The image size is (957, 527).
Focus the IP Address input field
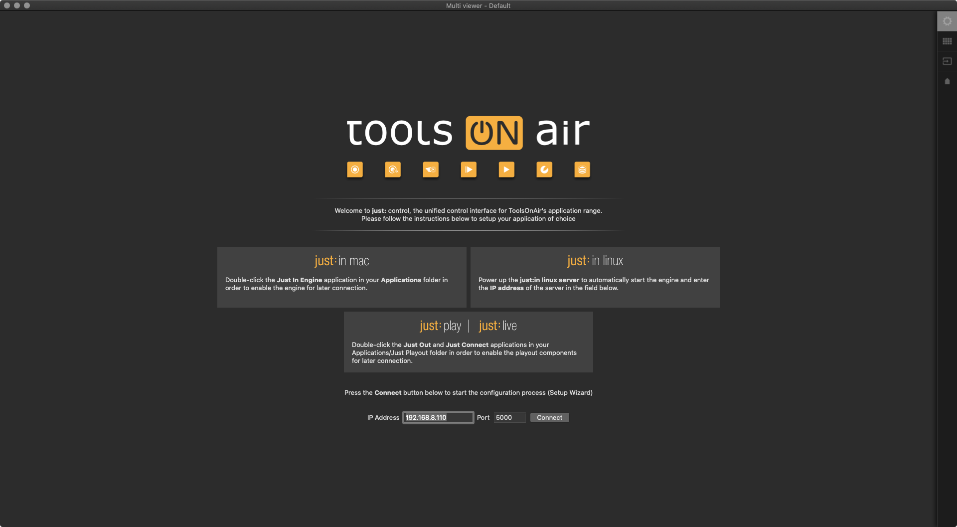(x=438, y=418)
